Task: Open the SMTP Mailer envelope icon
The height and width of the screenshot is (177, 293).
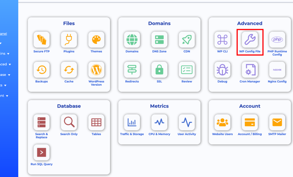Action: 277,122
